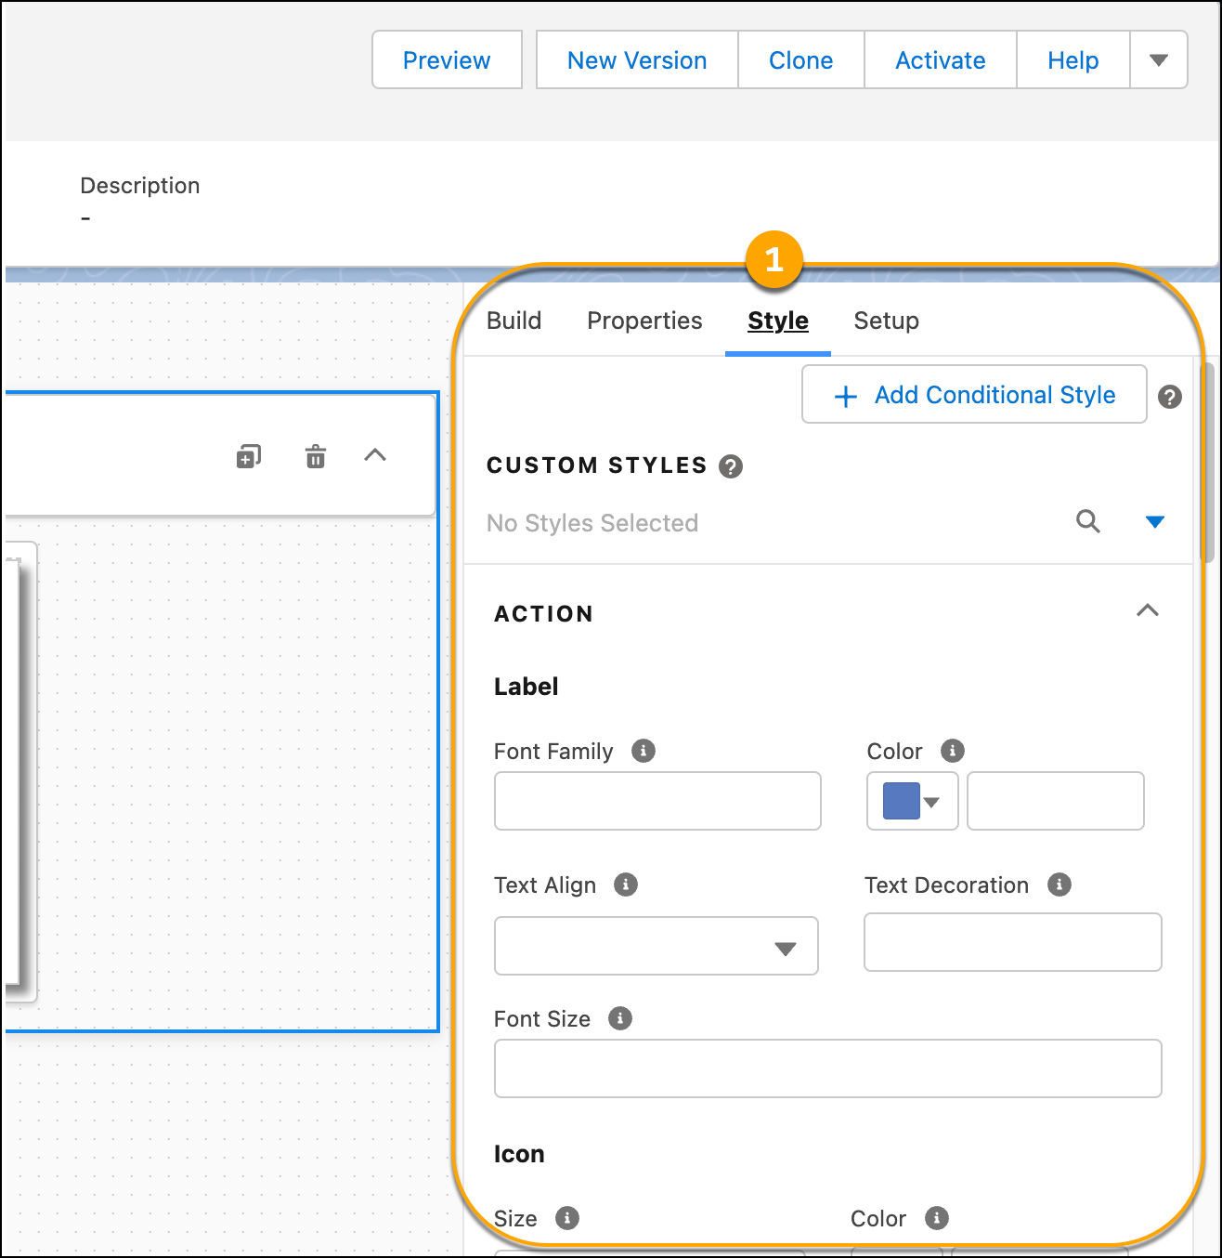Click the Text Decoration input field
Image resolution: width=1222 pixels, height=1258 pixels.
point(1013,942)
